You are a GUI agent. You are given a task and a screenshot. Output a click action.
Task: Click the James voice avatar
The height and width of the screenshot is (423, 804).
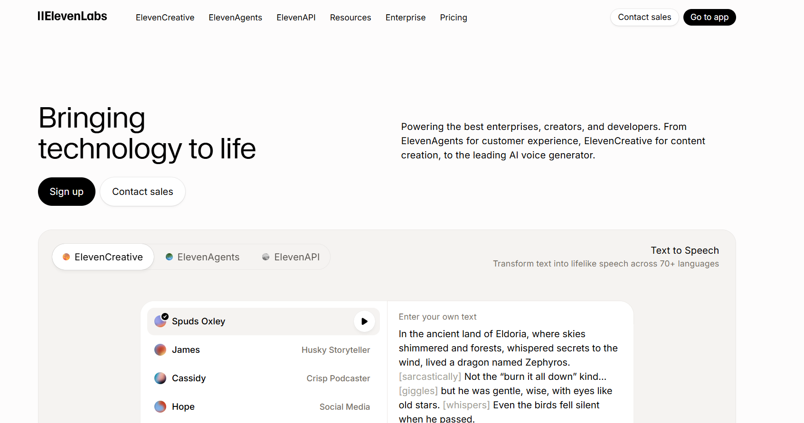(x=161, y=350)
